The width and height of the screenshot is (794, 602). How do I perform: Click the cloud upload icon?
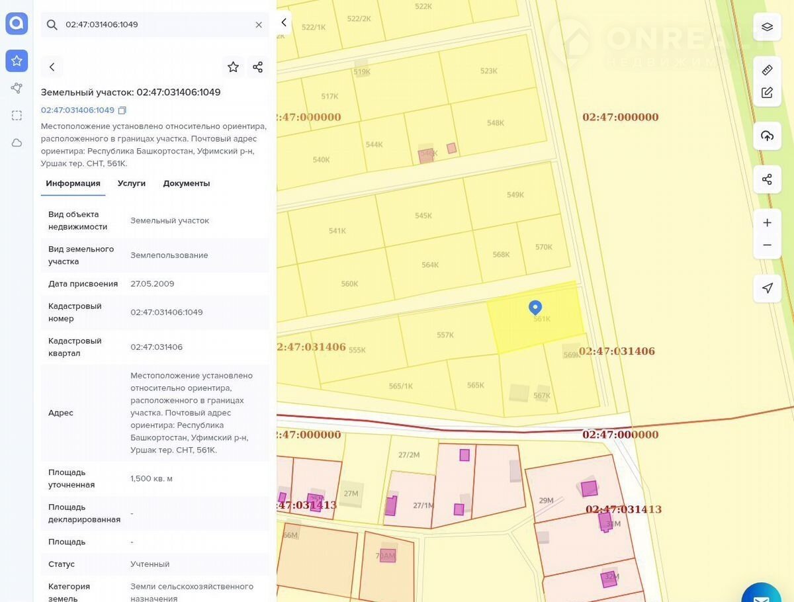(x=767, y=136)
